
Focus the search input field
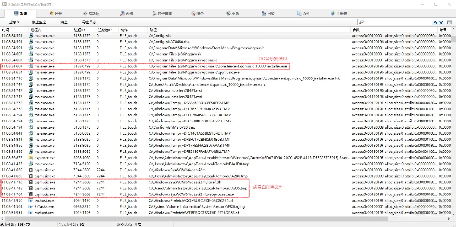398,22
